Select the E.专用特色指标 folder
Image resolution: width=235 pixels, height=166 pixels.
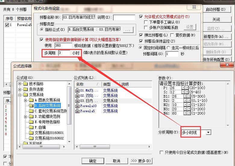(31, 122)
